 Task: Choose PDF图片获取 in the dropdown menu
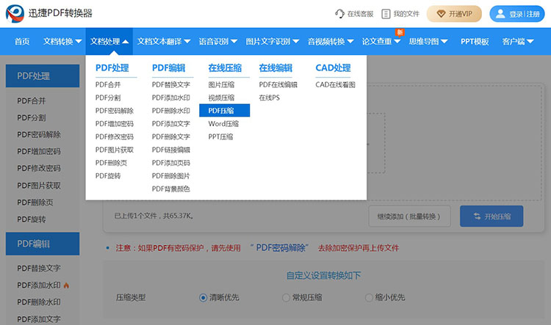[114, 150]
